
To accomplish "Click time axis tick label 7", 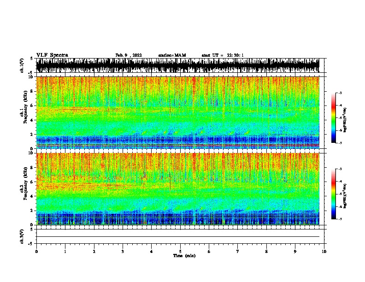I will 238,252.
